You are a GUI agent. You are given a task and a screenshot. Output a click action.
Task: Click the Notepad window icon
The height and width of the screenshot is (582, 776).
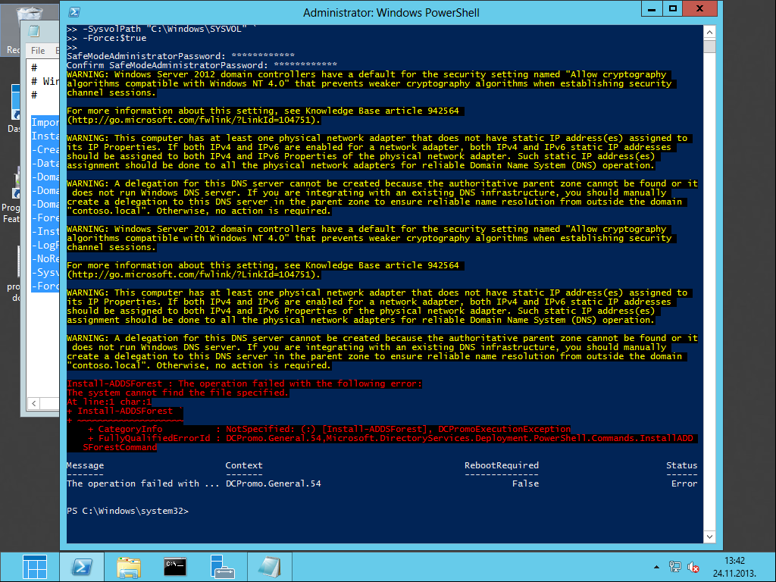coord(33,31)
